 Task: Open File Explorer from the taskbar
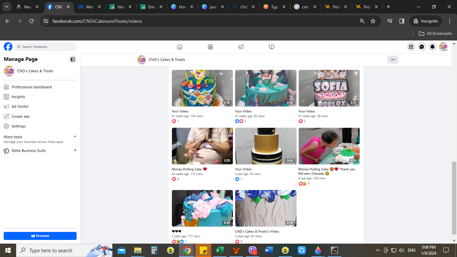click(138, 250)
